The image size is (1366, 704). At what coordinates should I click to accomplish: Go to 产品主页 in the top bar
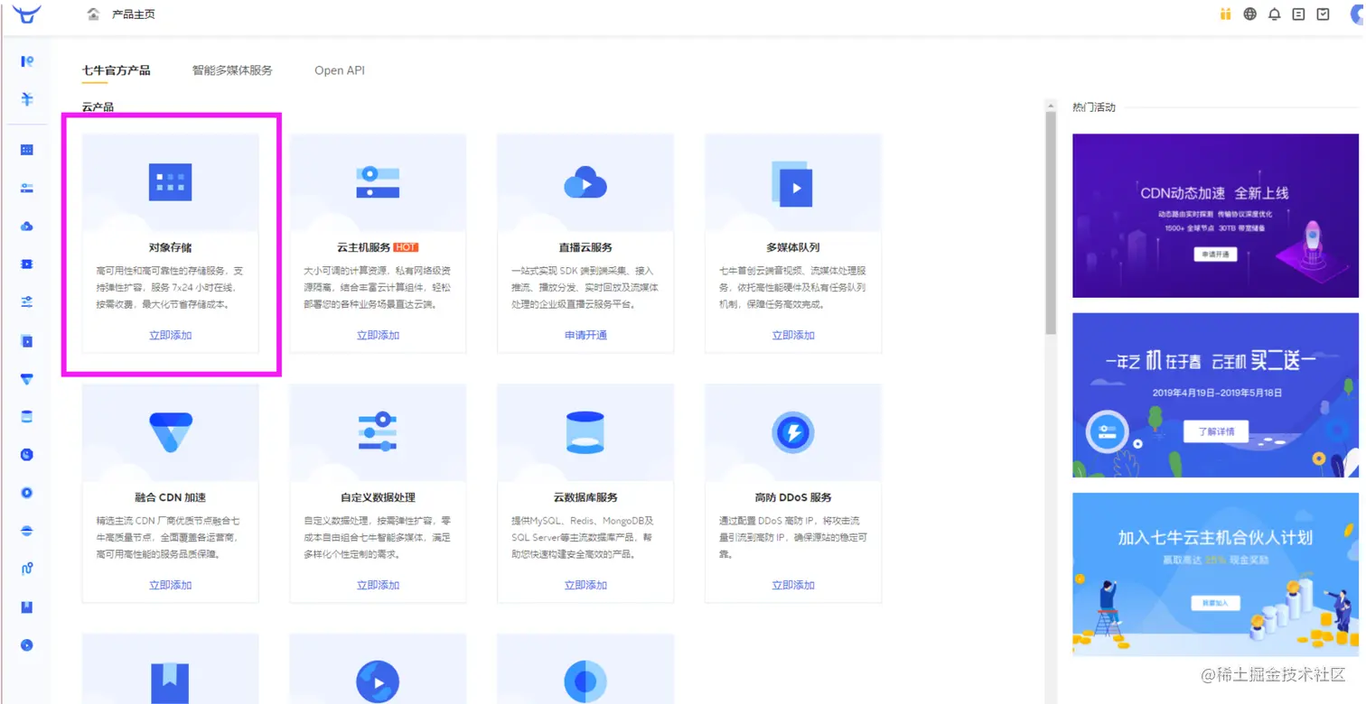click(134, 14)
